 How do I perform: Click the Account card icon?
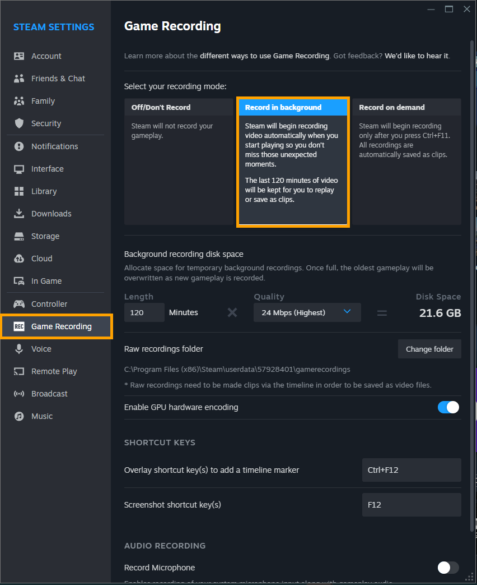(x=19, y=56)
